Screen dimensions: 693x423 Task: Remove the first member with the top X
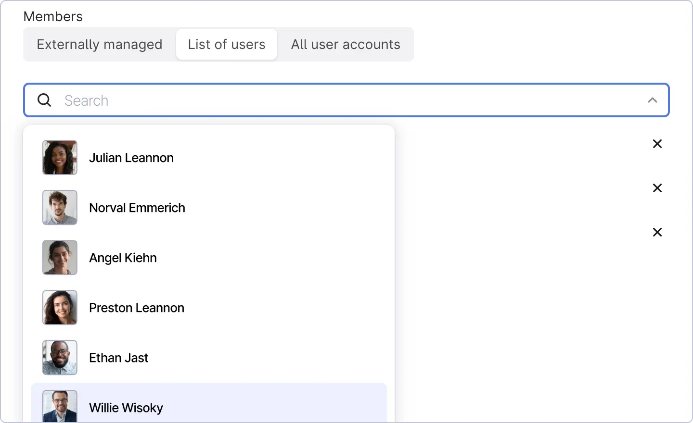coord(657,144)
